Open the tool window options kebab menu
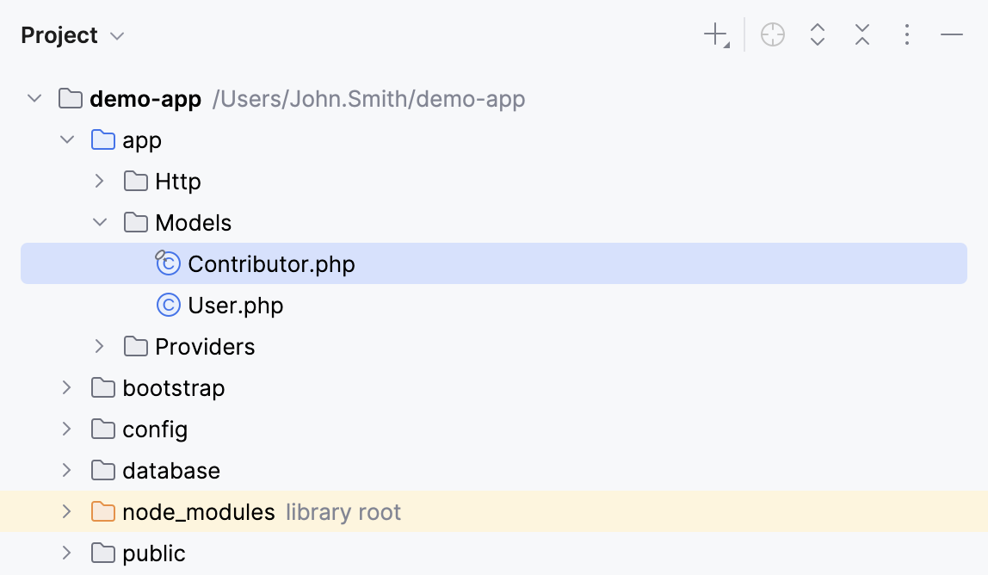 [906, 34]
